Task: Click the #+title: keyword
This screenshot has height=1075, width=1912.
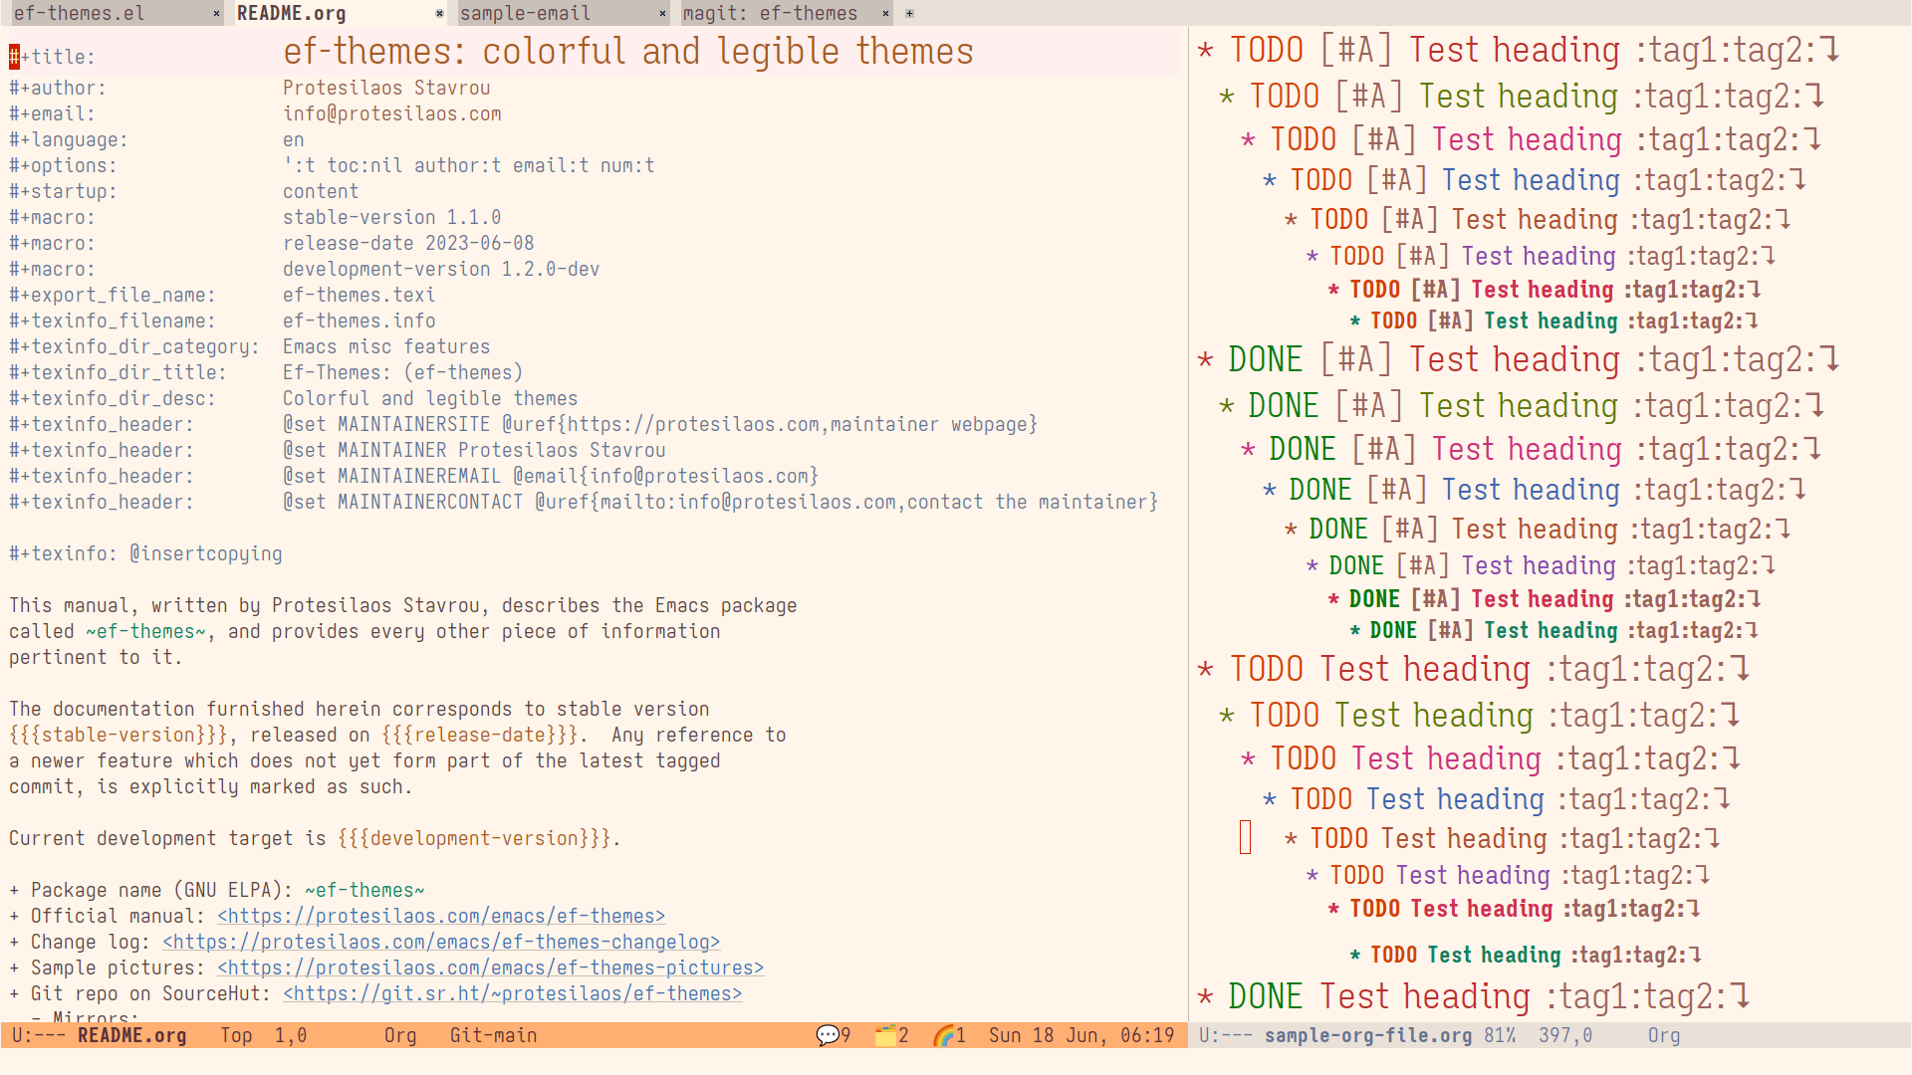Action: pos(52,57)
